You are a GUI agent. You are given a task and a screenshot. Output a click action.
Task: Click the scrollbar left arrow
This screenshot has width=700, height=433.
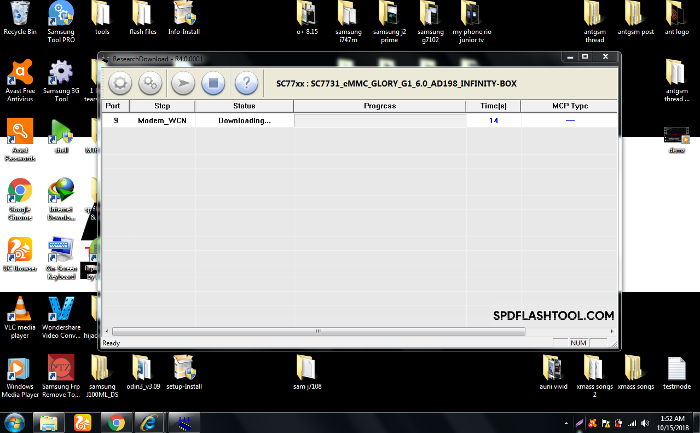pyautogui.click(x=106, y=332)
